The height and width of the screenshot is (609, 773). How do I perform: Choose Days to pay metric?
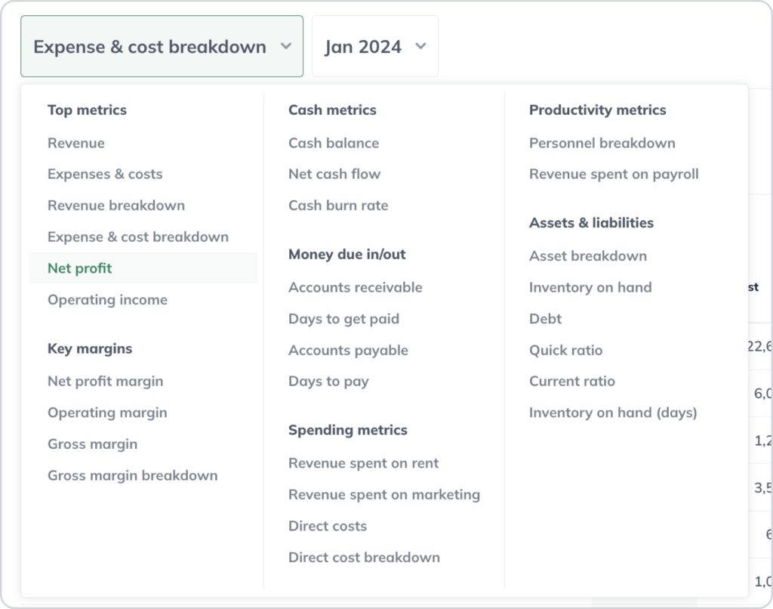[328, 381]
